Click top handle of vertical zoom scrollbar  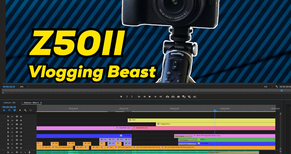(x=280, y=114)
